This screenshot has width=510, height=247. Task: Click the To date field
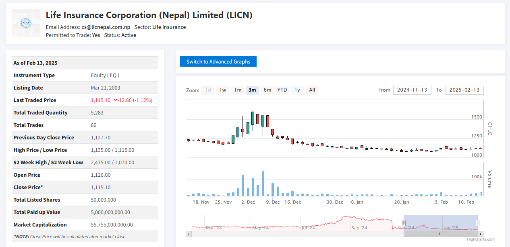[x=464, y=90]
